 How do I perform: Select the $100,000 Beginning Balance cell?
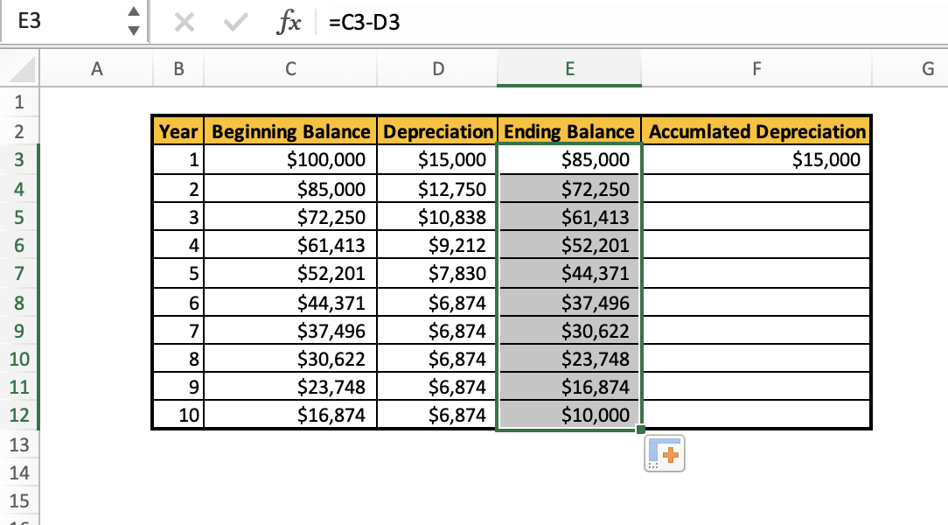pos(290,159)
